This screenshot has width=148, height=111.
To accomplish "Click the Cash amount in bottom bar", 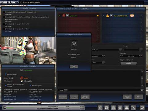I will [x=82, y=109].
